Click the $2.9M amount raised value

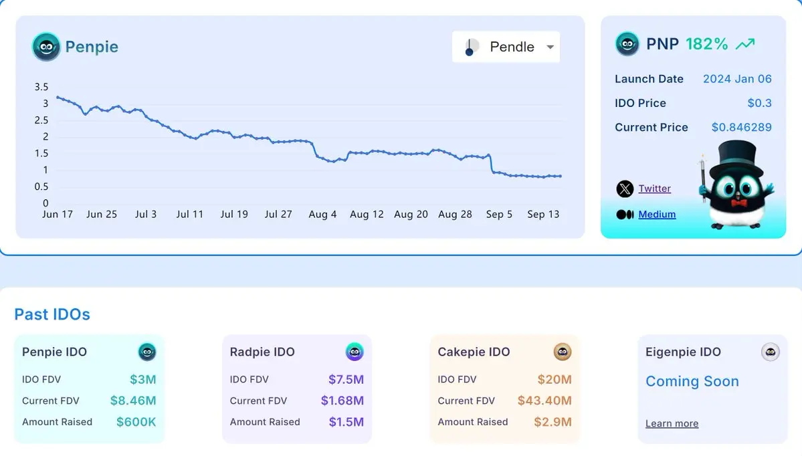tap(553, 423)
